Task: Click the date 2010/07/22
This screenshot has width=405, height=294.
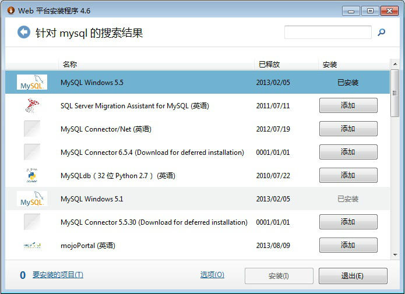Action: 273,175
